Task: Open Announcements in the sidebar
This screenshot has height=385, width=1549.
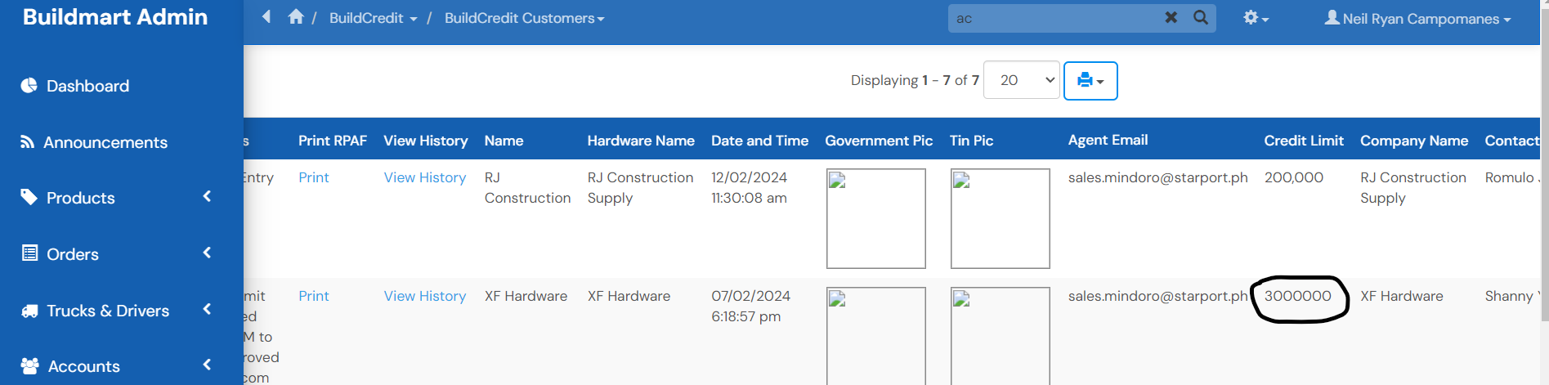Action: pos(105,142)
